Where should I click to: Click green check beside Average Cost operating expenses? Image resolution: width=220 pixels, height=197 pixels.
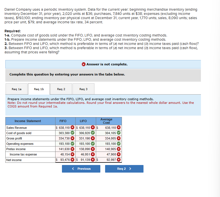click(x=119, y=144)
